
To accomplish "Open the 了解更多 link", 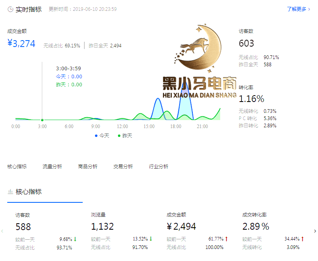I will click(x=299, y=9).
